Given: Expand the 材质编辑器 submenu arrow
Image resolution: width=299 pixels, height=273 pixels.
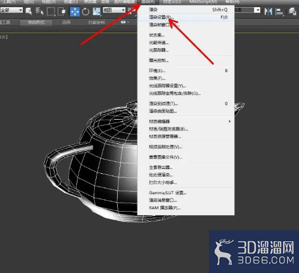Looking at the screenshot, I should click(x=229, y=121).
